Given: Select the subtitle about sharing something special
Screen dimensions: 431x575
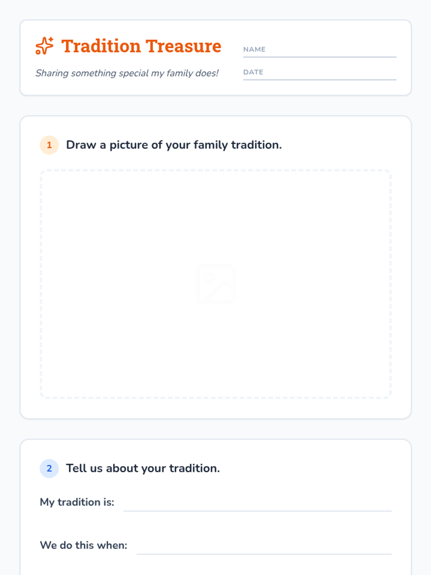Looking at the screenshot, I should [x=127, y=73].
